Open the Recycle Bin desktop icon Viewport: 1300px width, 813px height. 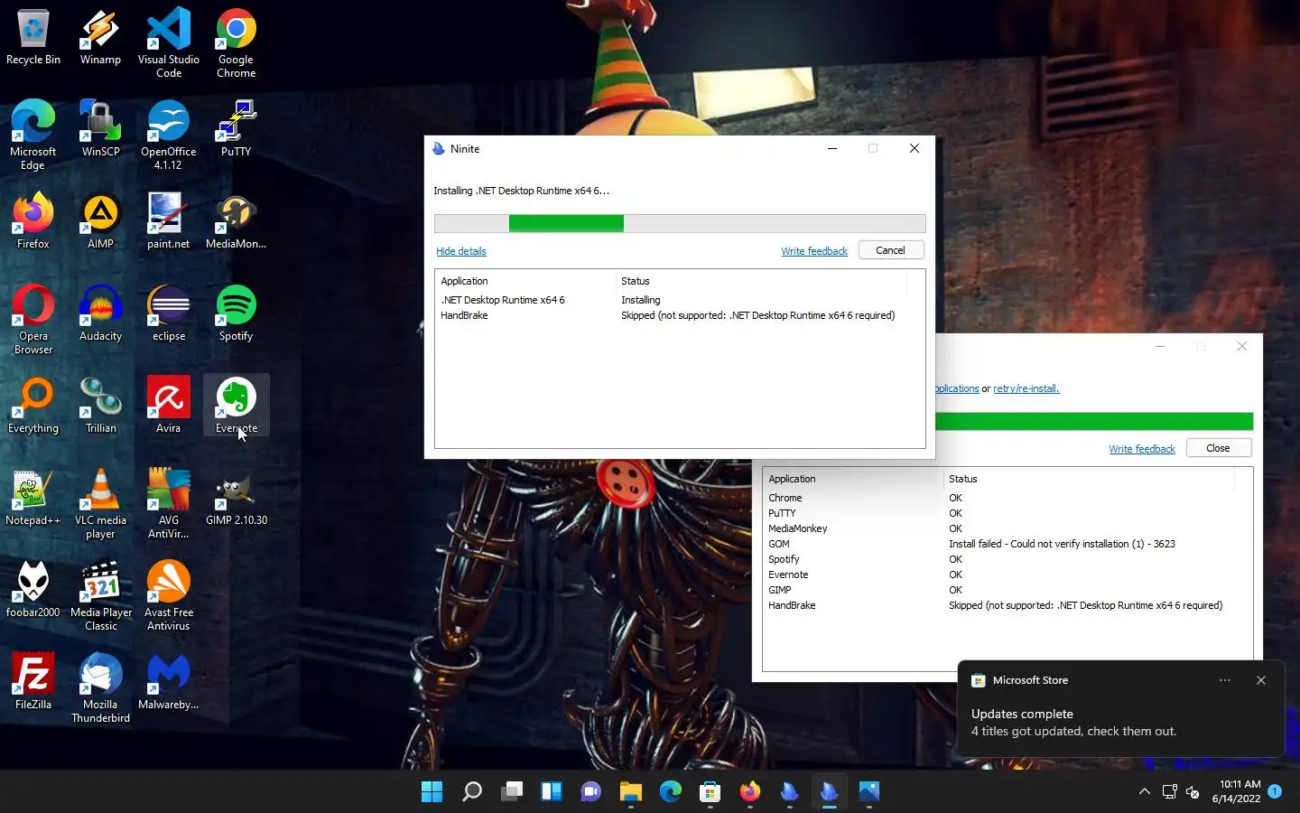click(33, 38)
